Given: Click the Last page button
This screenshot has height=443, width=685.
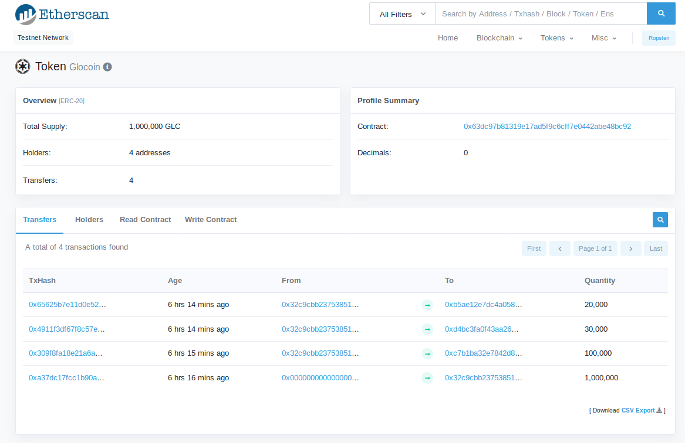Looking at the screenshot, I should click(656, 248).
